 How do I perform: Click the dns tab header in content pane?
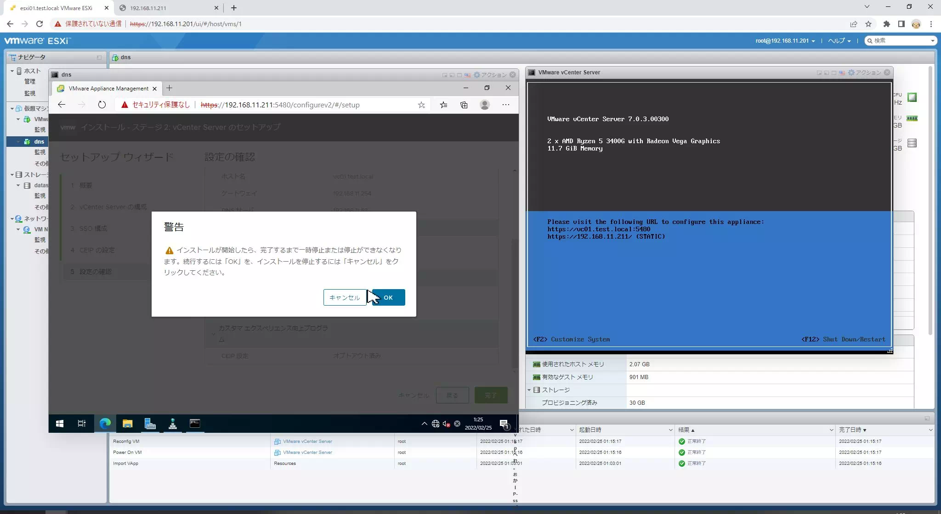pos(122,57)
